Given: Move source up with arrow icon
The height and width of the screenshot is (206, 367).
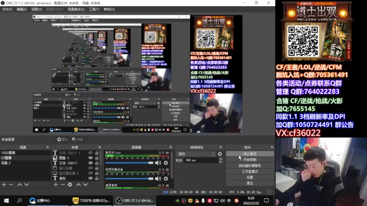Looking at the screenshot, I should (78, 184).
